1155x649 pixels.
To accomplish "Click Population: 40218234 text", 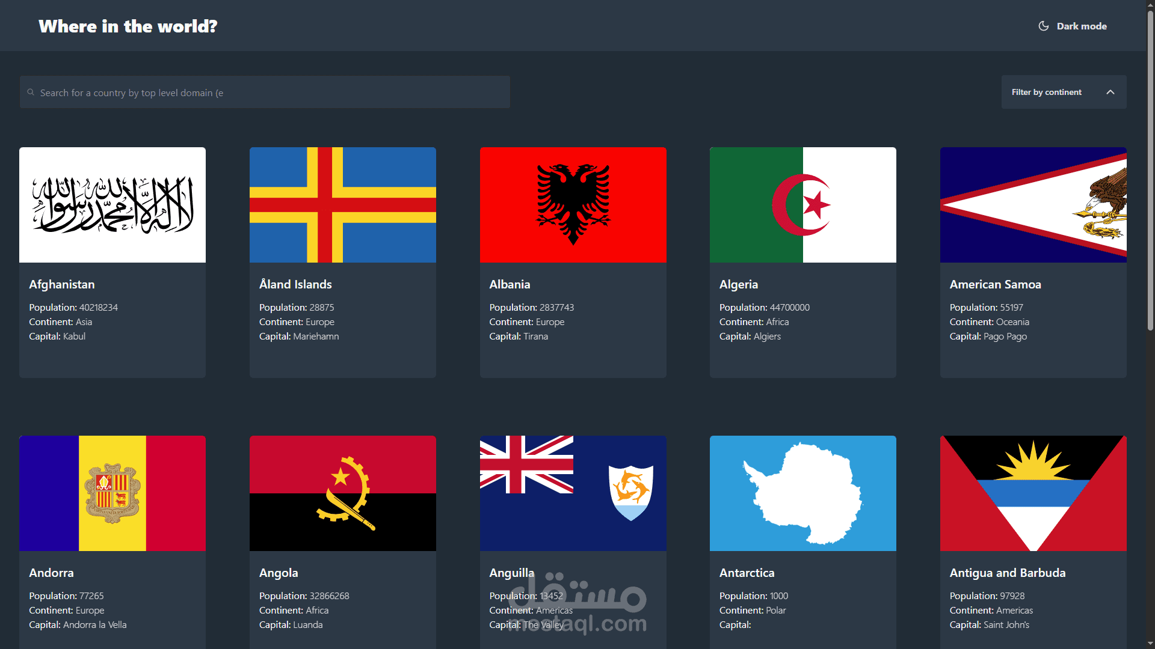I will pyautogui.click(x=73, y=307).
